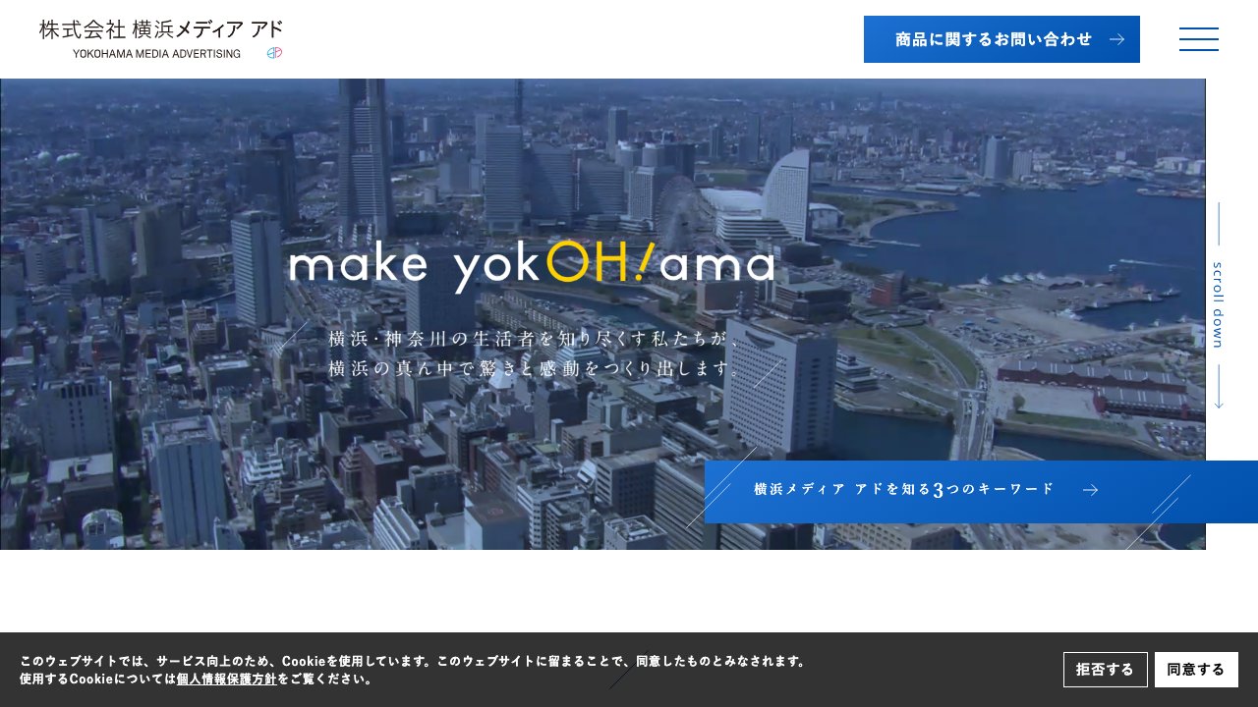Click 同意する cookie button
The width and height of the screenshot is (1258, 707).
point(1196,670)
